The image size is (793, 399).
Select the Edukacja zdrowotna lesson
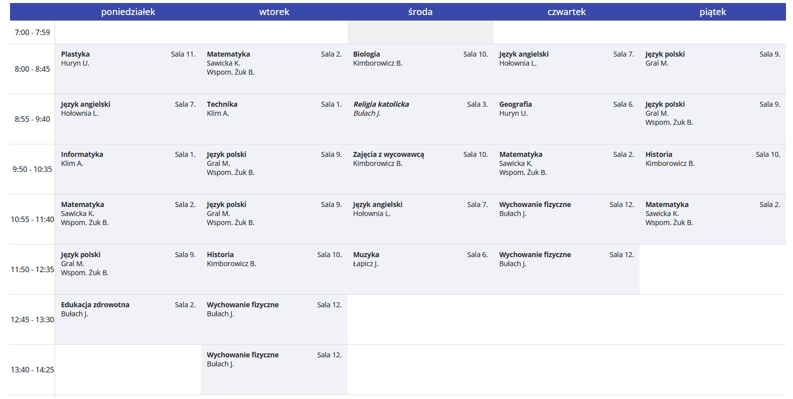[x=95, y=305]
